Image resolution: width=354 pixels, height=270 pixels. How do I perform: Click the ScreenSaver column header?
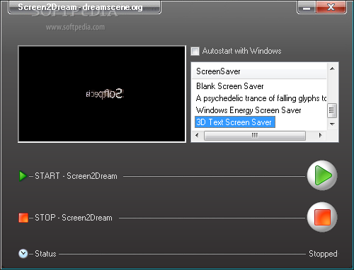pyautogui.click(x=259, y=71)
